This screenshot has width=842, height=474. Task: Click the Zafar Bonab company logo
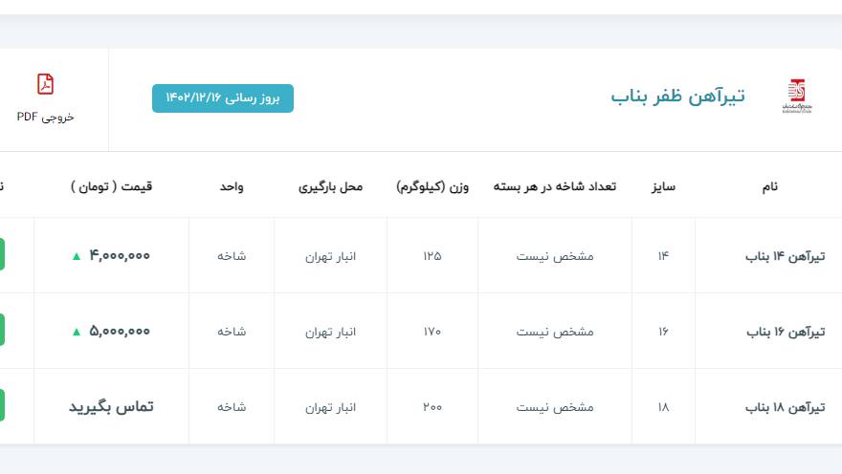(x=796, y=97)
